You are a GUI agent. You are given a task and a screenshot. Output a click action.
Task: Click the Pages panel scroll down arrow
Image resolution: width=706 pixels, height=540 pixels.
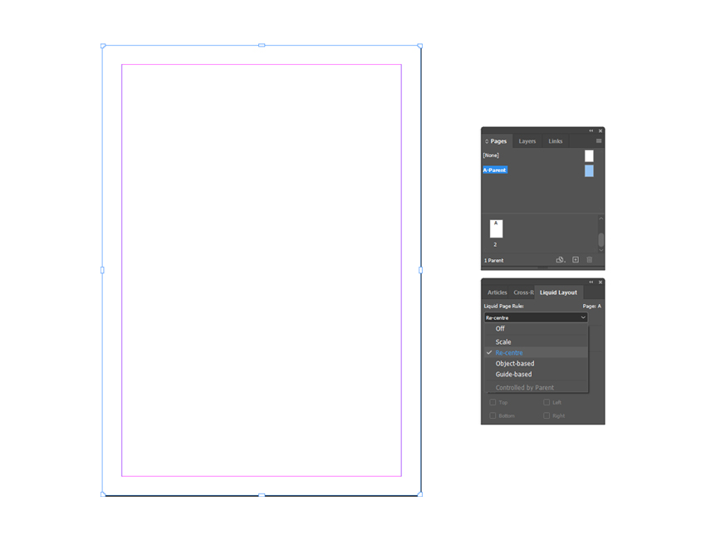tap(601, 250)
